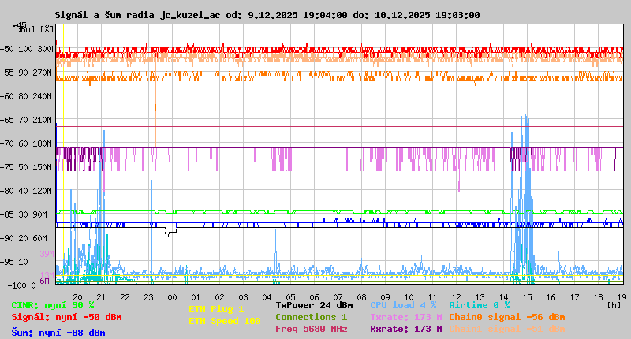Click the 'Chain1 signal -51 dBm' legend label

(x=507, y=329)
